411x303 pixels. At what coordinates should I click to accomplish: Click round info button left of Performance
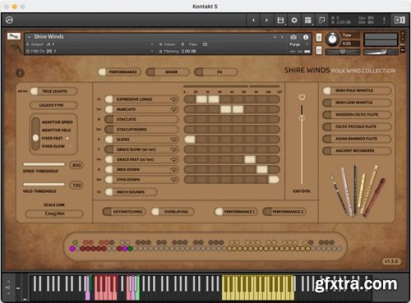pos(20,72)
